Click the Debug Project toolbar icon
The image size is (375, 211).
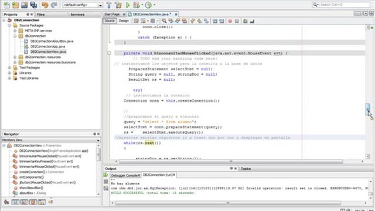point(137,5)
